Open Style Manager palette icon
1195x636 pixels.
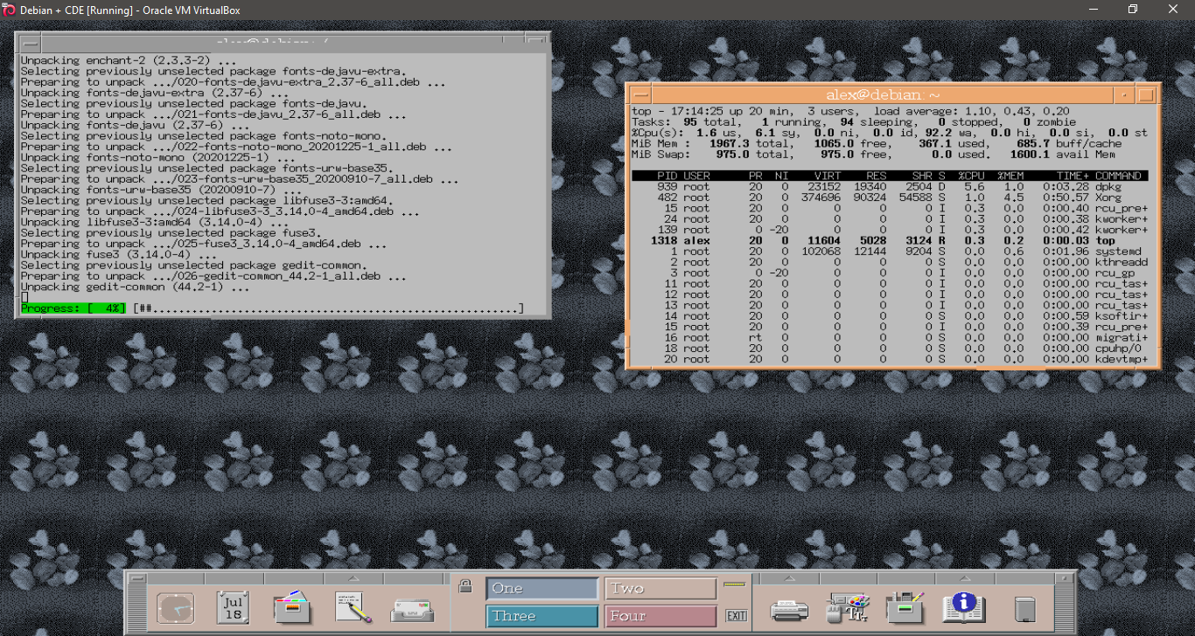[848, 608]
